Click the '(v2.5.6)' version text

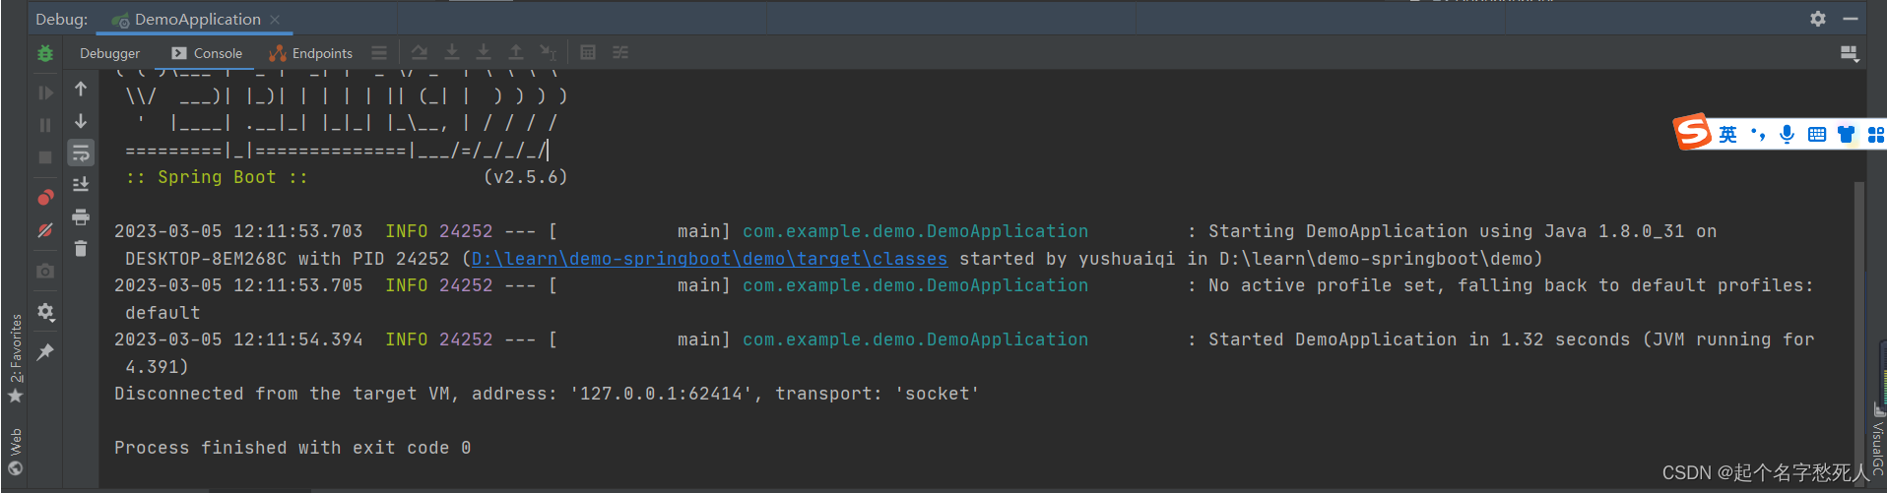[526, 177]
